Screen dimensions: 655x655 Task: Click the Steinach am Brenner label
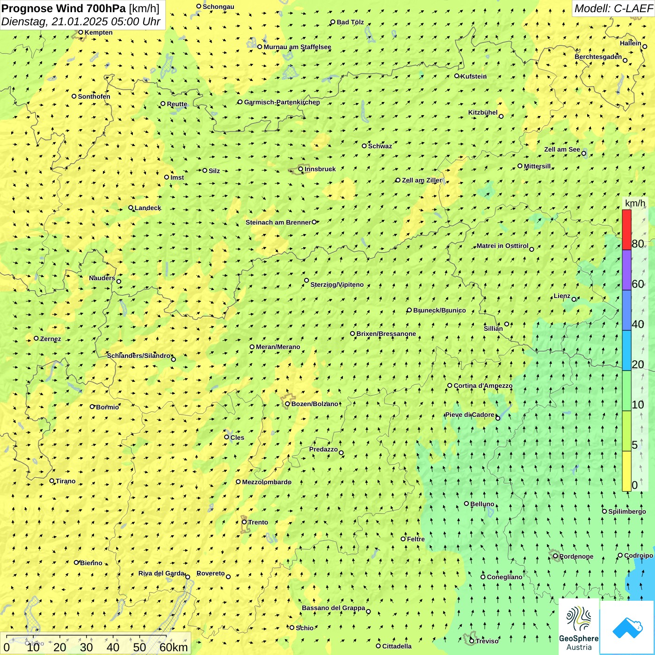click(278, 222)
